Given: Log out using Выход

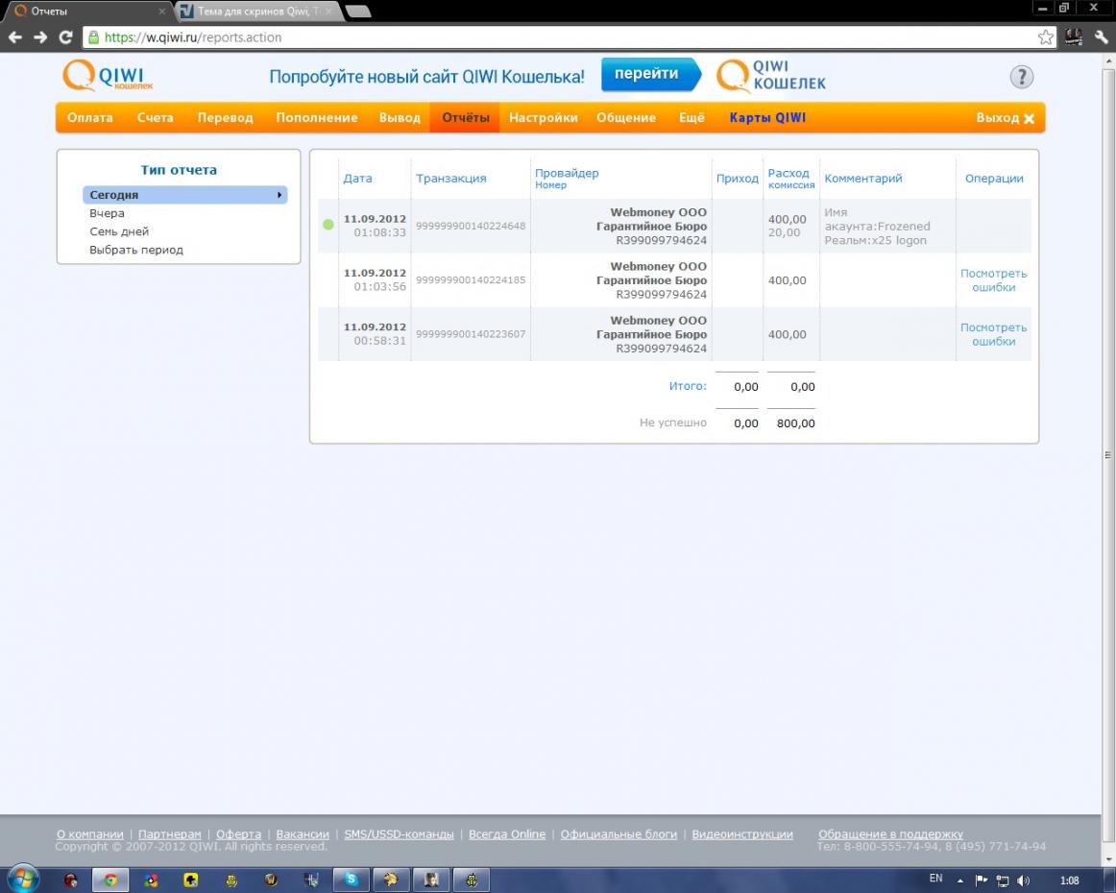Looking at the screenshot, I should (x=1005, y=118).
